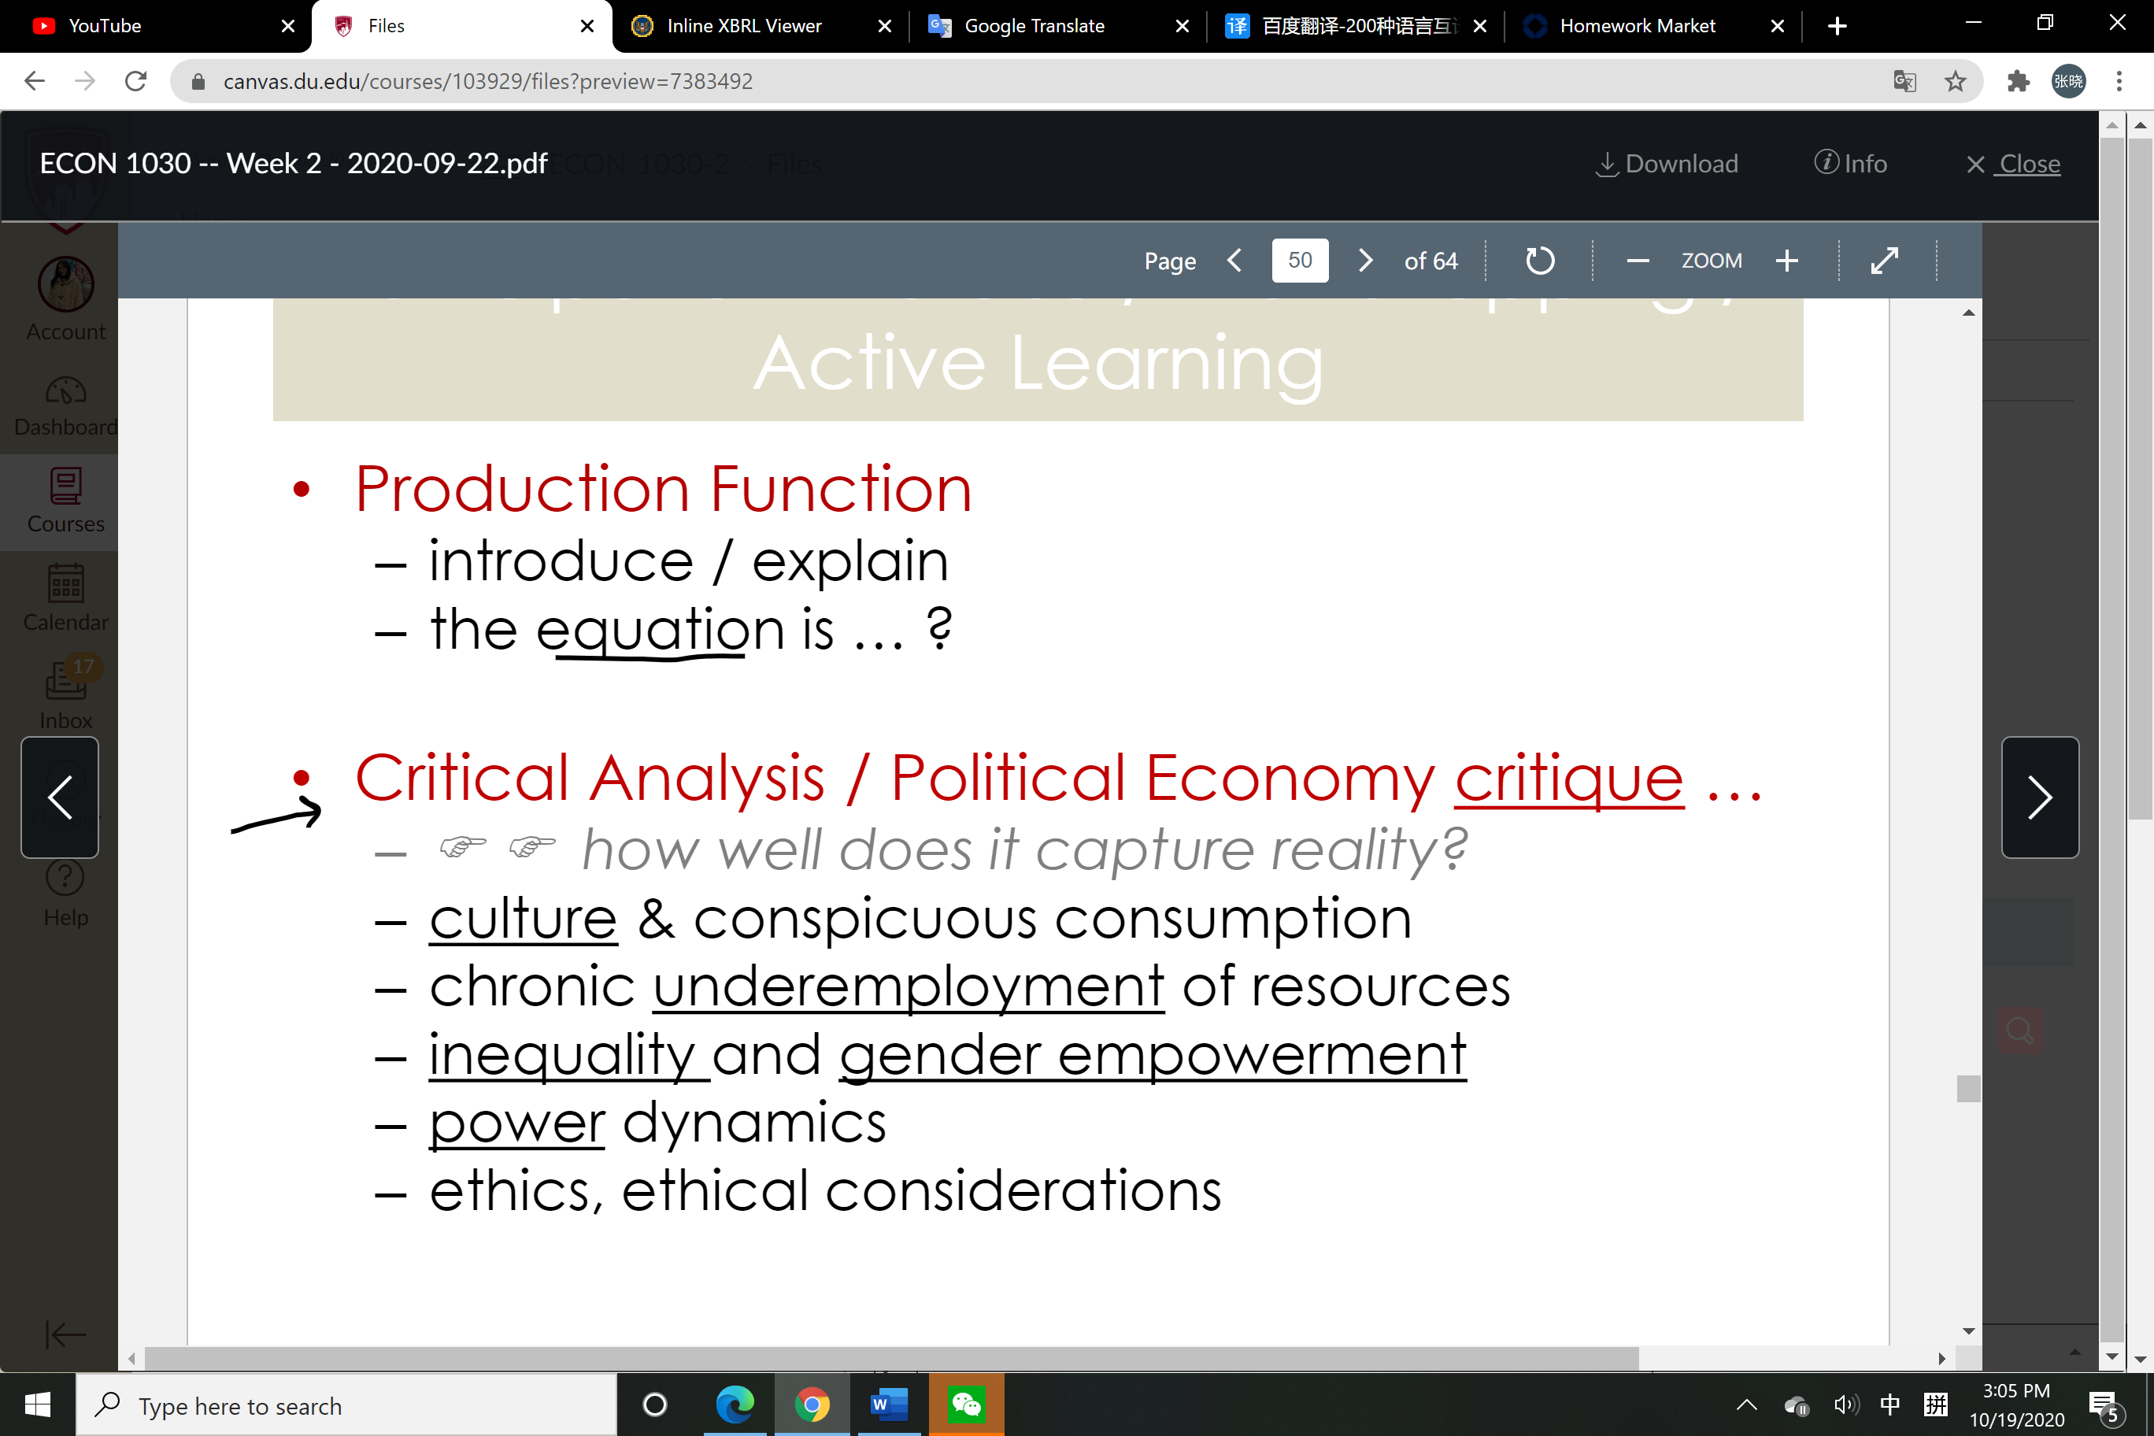
Task: Go to the next PDF page
Action: 1365,261
